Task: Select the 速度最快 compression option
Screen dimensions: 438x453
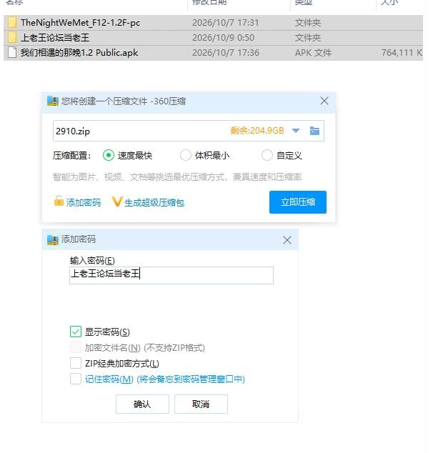Action: 109,156
